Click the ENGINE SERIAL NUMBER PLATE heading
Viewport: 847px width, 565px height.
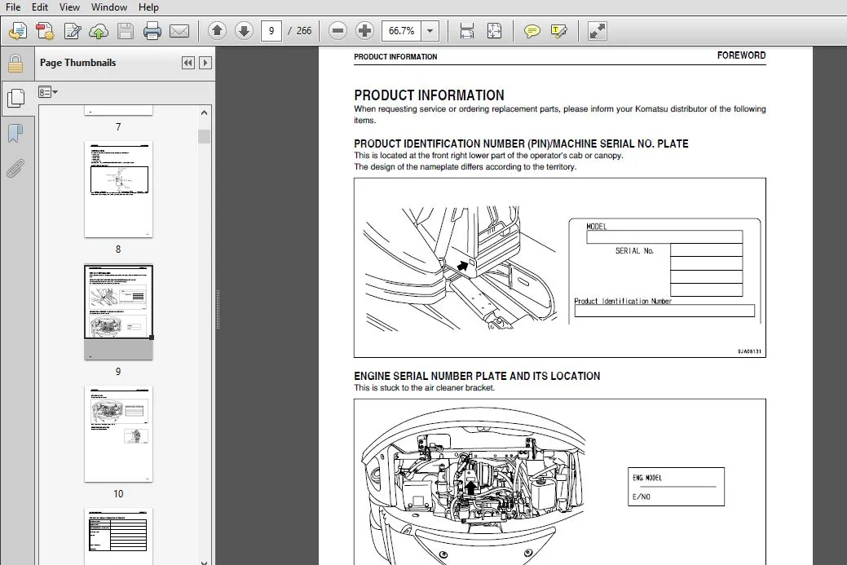(477, 376)
